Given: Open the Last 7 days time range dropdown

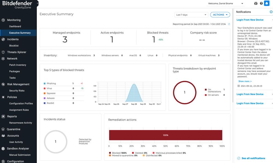Looking at the screenshot, I should click(x=191, y=14).
